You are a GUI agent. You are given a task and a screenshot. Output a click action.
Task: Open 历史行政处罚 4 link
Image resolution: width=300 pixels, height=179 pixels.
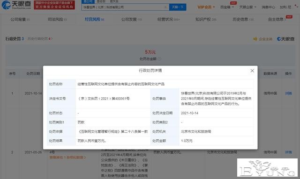(x=40, y=39)
